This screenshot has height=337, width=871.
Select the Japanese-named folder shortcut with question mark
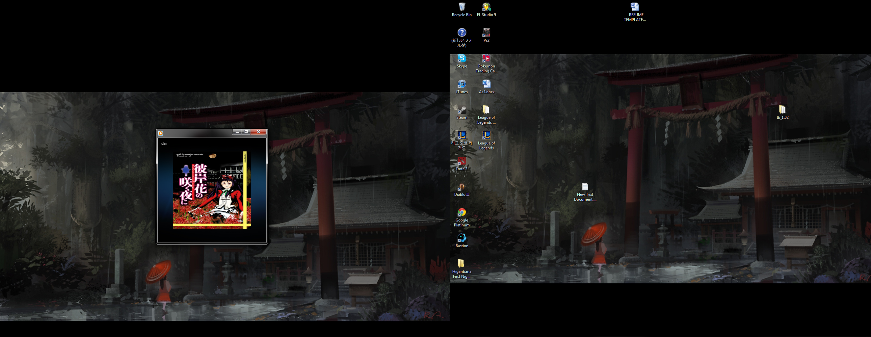coord(462,38)
